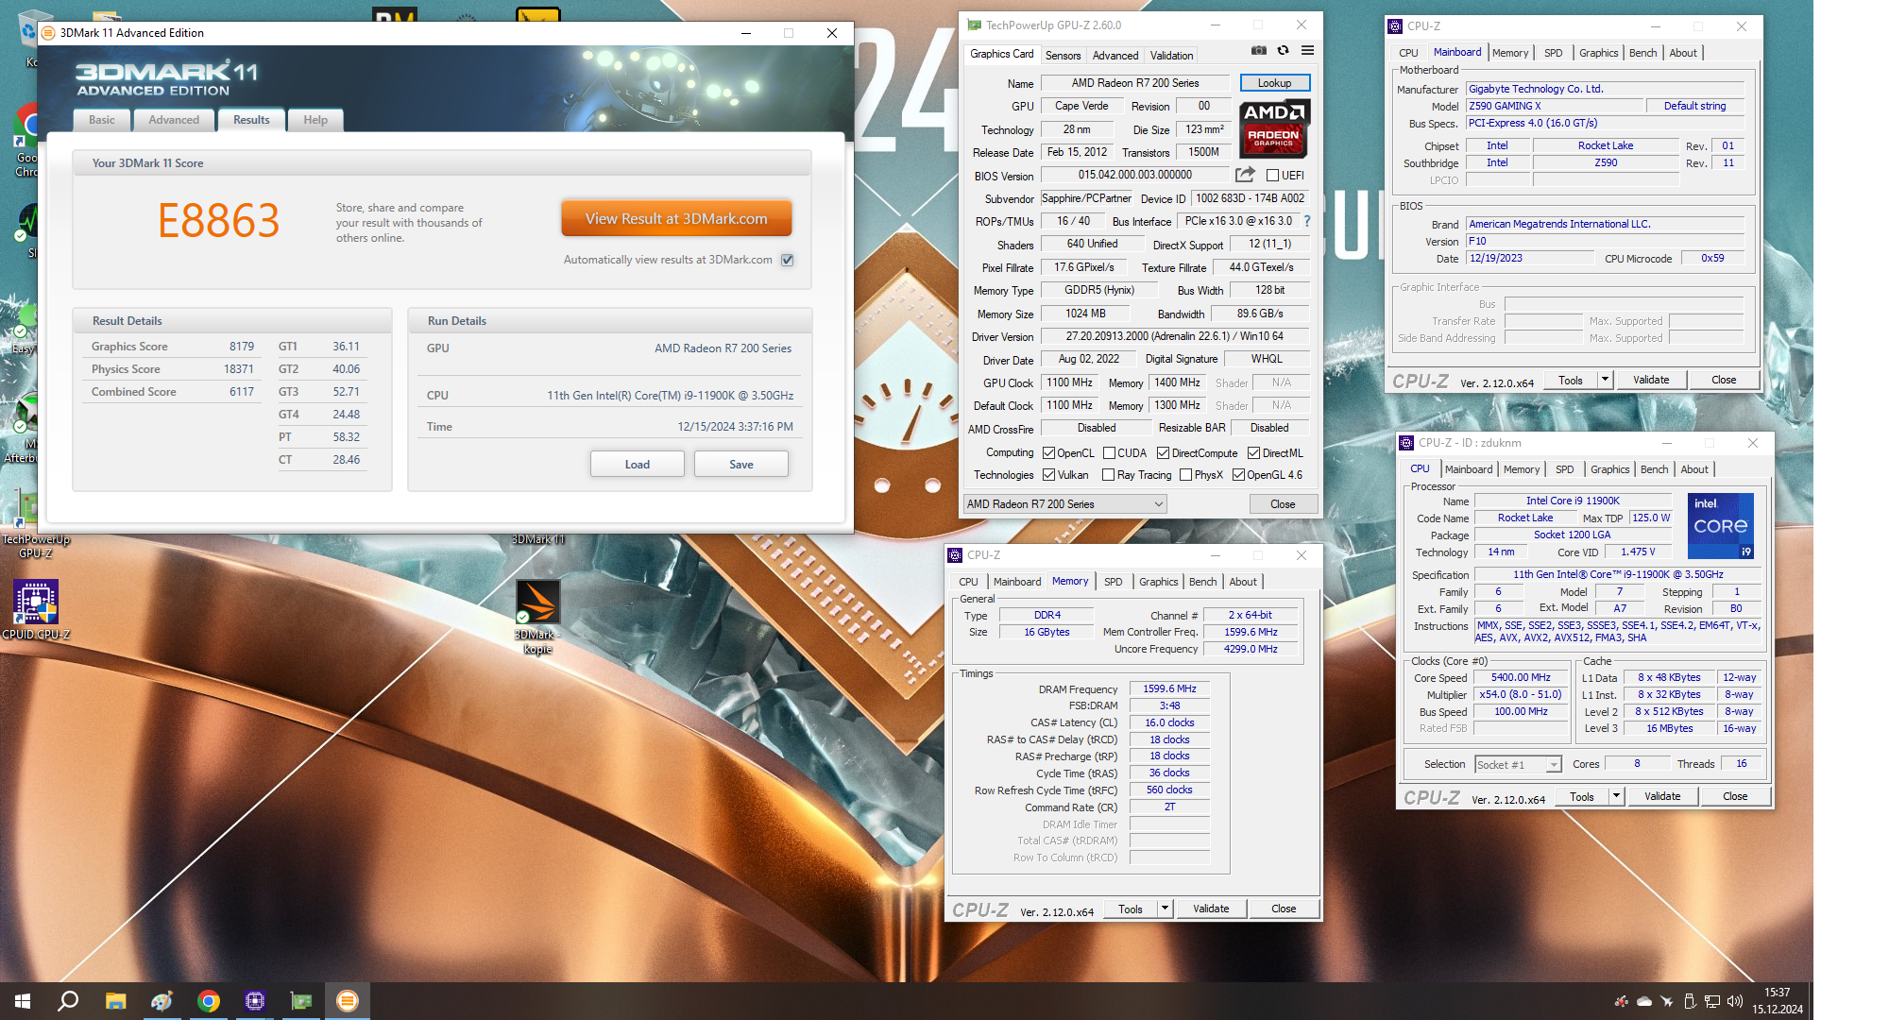Click the Save button in Run Details
The width and height of the screenshot is (1889, 1020).
point(741,464)
